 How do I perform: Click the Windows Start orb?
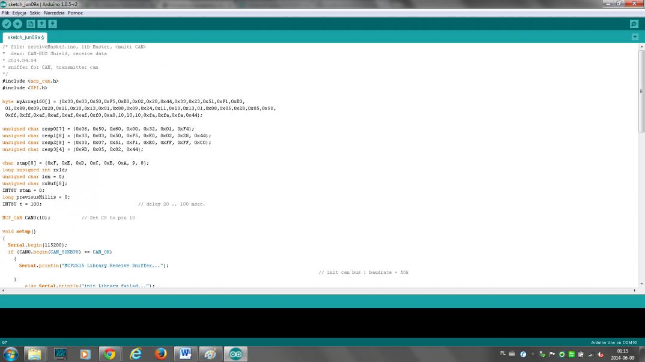coord(11,354)
